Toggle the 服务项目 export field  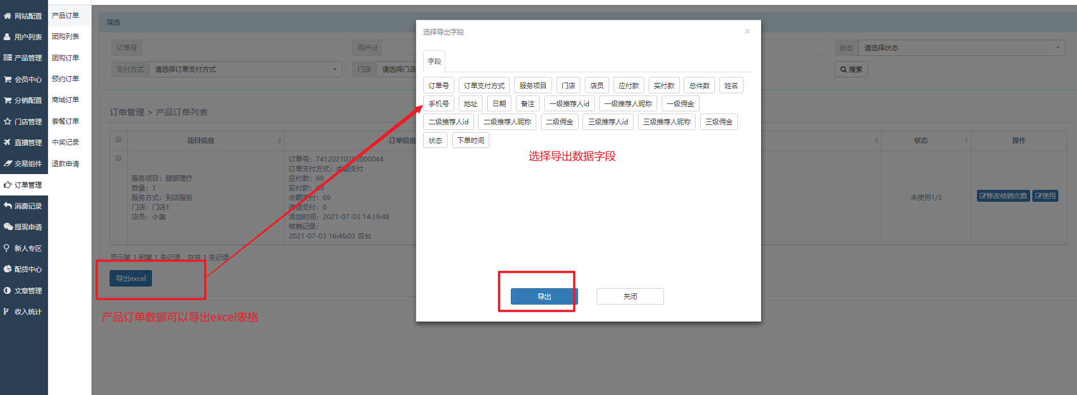pos(533,85)
